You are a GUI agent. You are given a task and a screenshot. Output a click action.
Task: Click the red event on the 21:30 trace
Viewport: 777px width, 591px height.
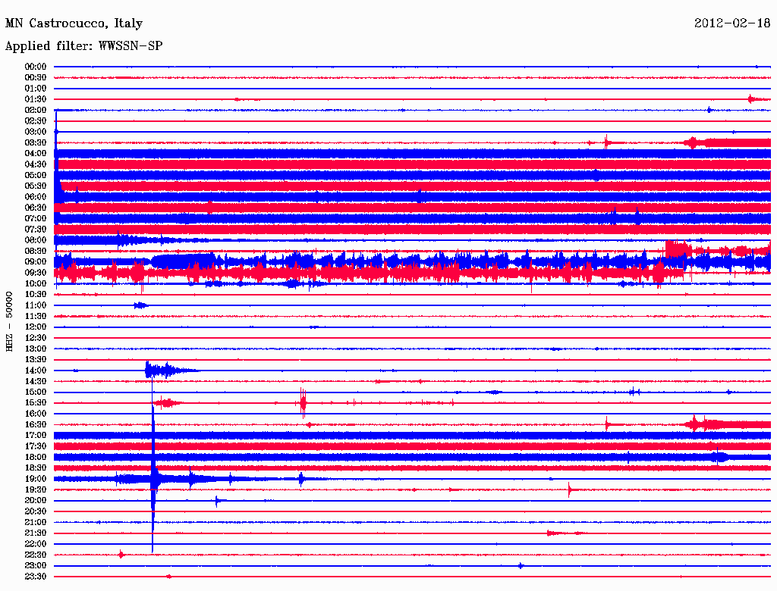pyautogui.click(x=566, y=533)
